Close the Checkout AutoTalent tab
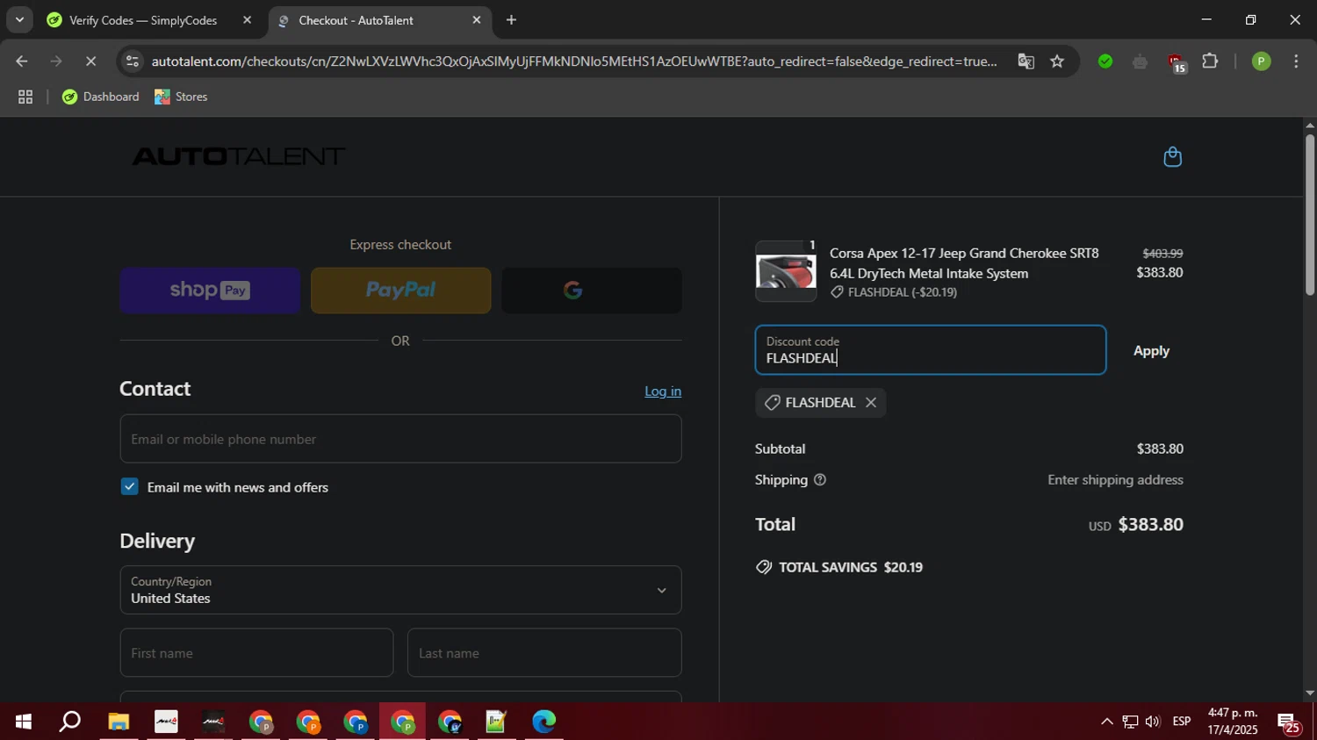The width and height of the screenshot is (1317, 740). [x=477, y=20]
